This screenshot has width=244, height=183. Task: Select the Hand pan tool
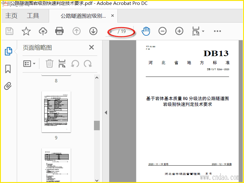[146, 31]
